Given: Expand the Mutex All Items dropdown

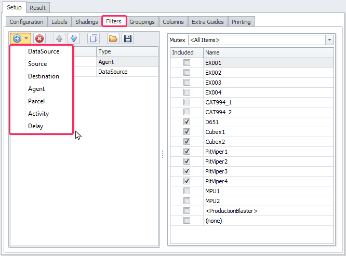Looking at the screenshot, I should [x=329, y=40].
